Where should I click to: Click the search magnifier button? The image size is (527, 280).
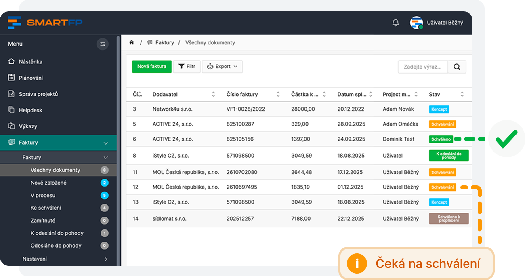pos(457,67)
